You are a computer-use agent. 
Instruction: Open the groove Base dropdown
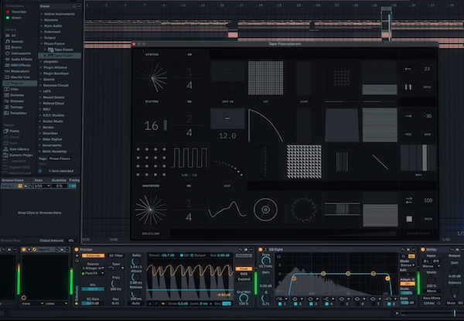36,186
